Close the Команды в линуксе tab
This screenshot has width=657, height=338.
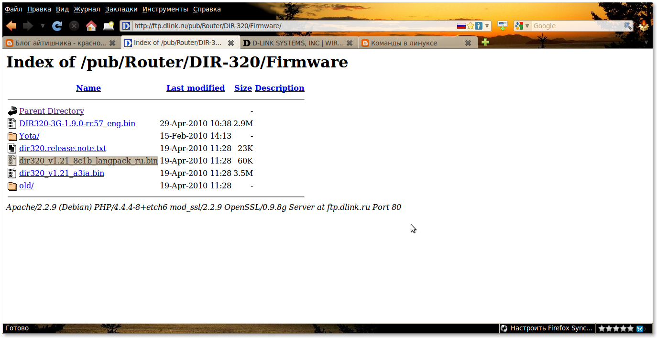coord(468,43)
